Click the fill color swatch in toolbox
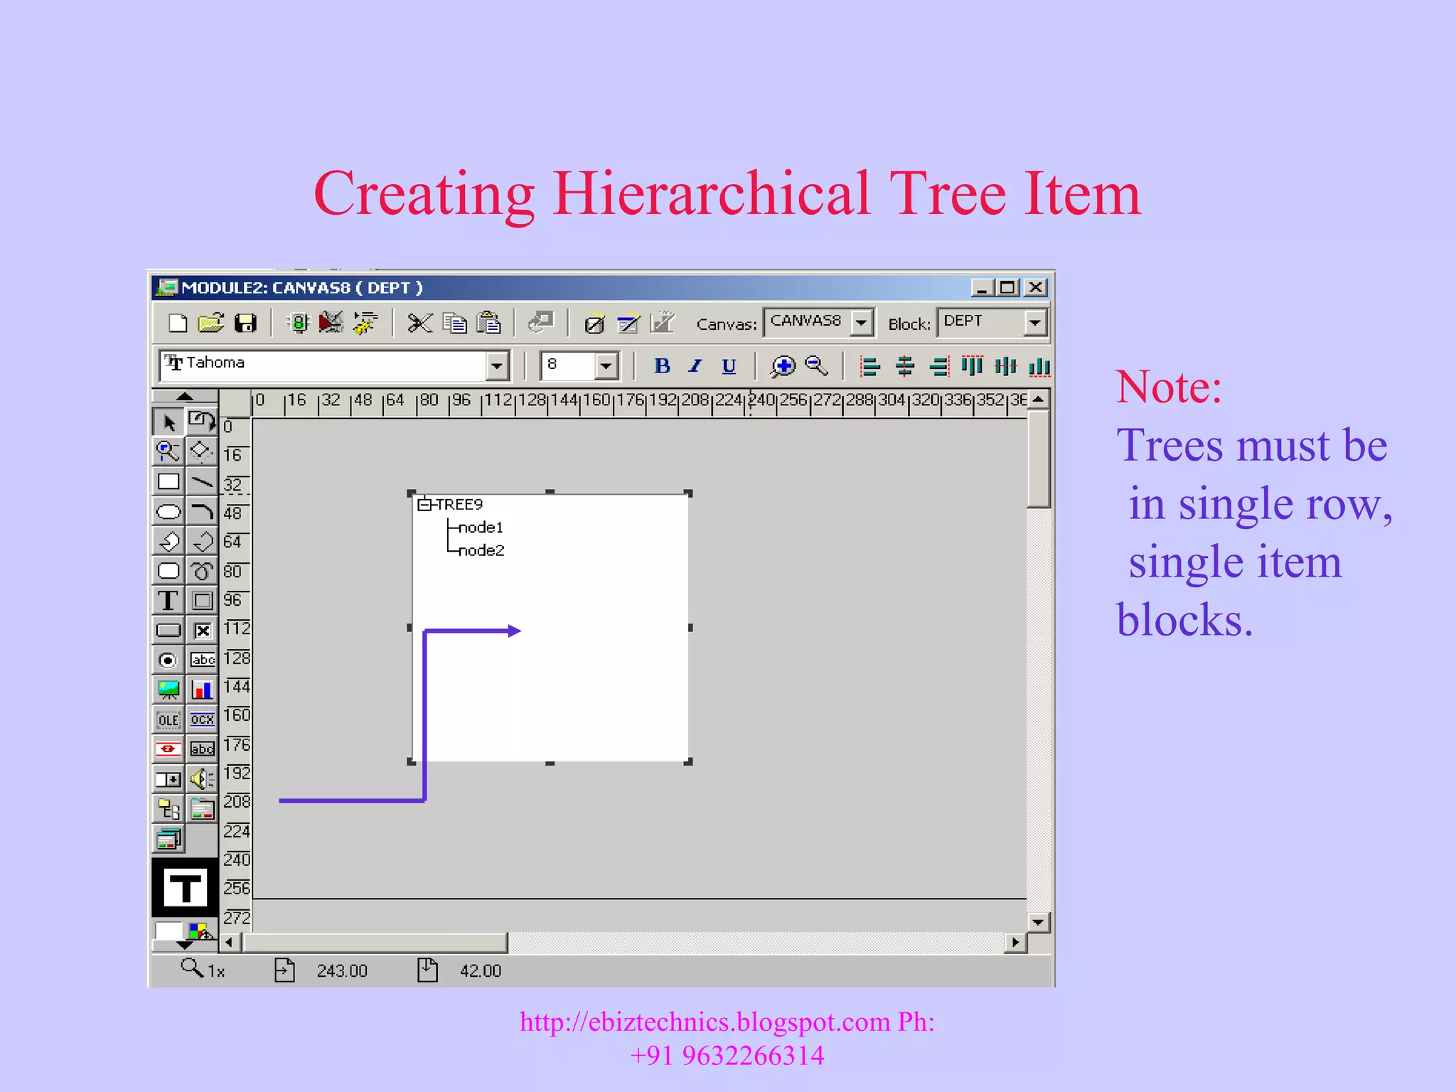Image resolution: width=1456 pixels, height=1092 pixels. coord(168,930)
